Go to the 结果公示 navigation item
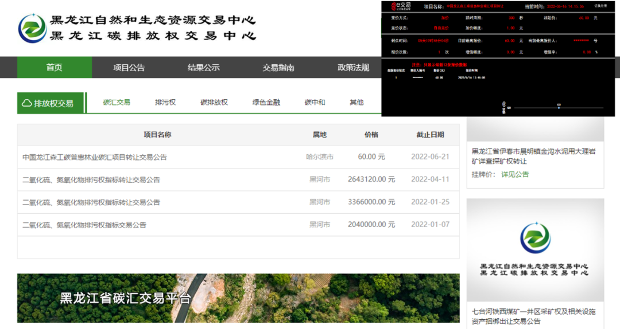 [204, 68]
